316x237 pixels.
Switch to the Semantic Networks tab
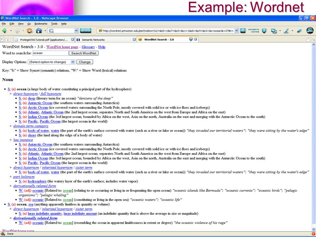pos(105,40)
